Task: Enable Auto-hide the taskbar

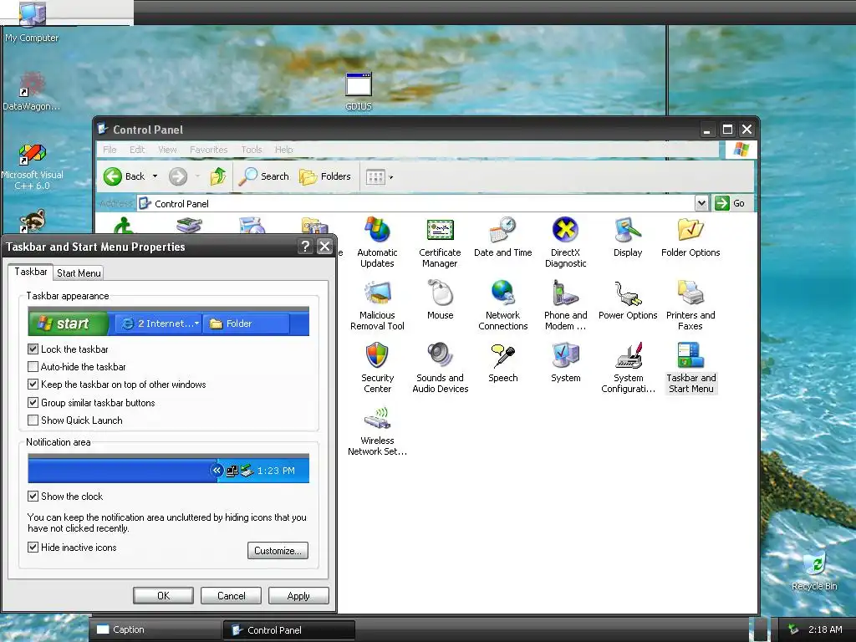Action: click(x=33, y=366)
